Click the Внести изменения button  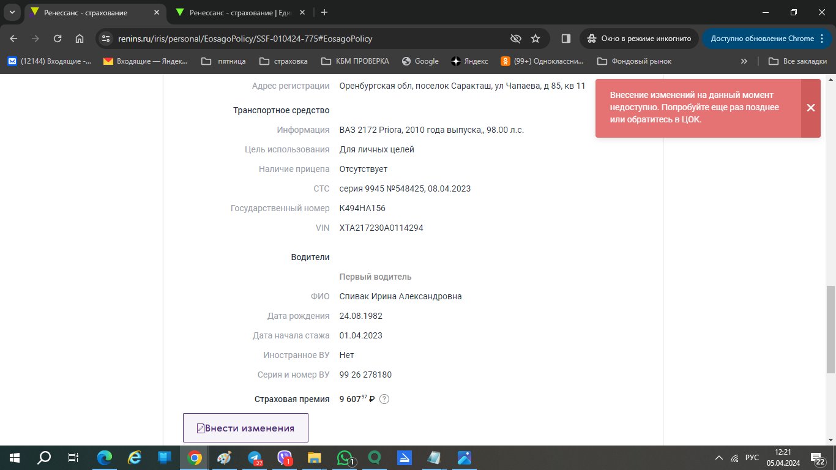click(245, 428)
